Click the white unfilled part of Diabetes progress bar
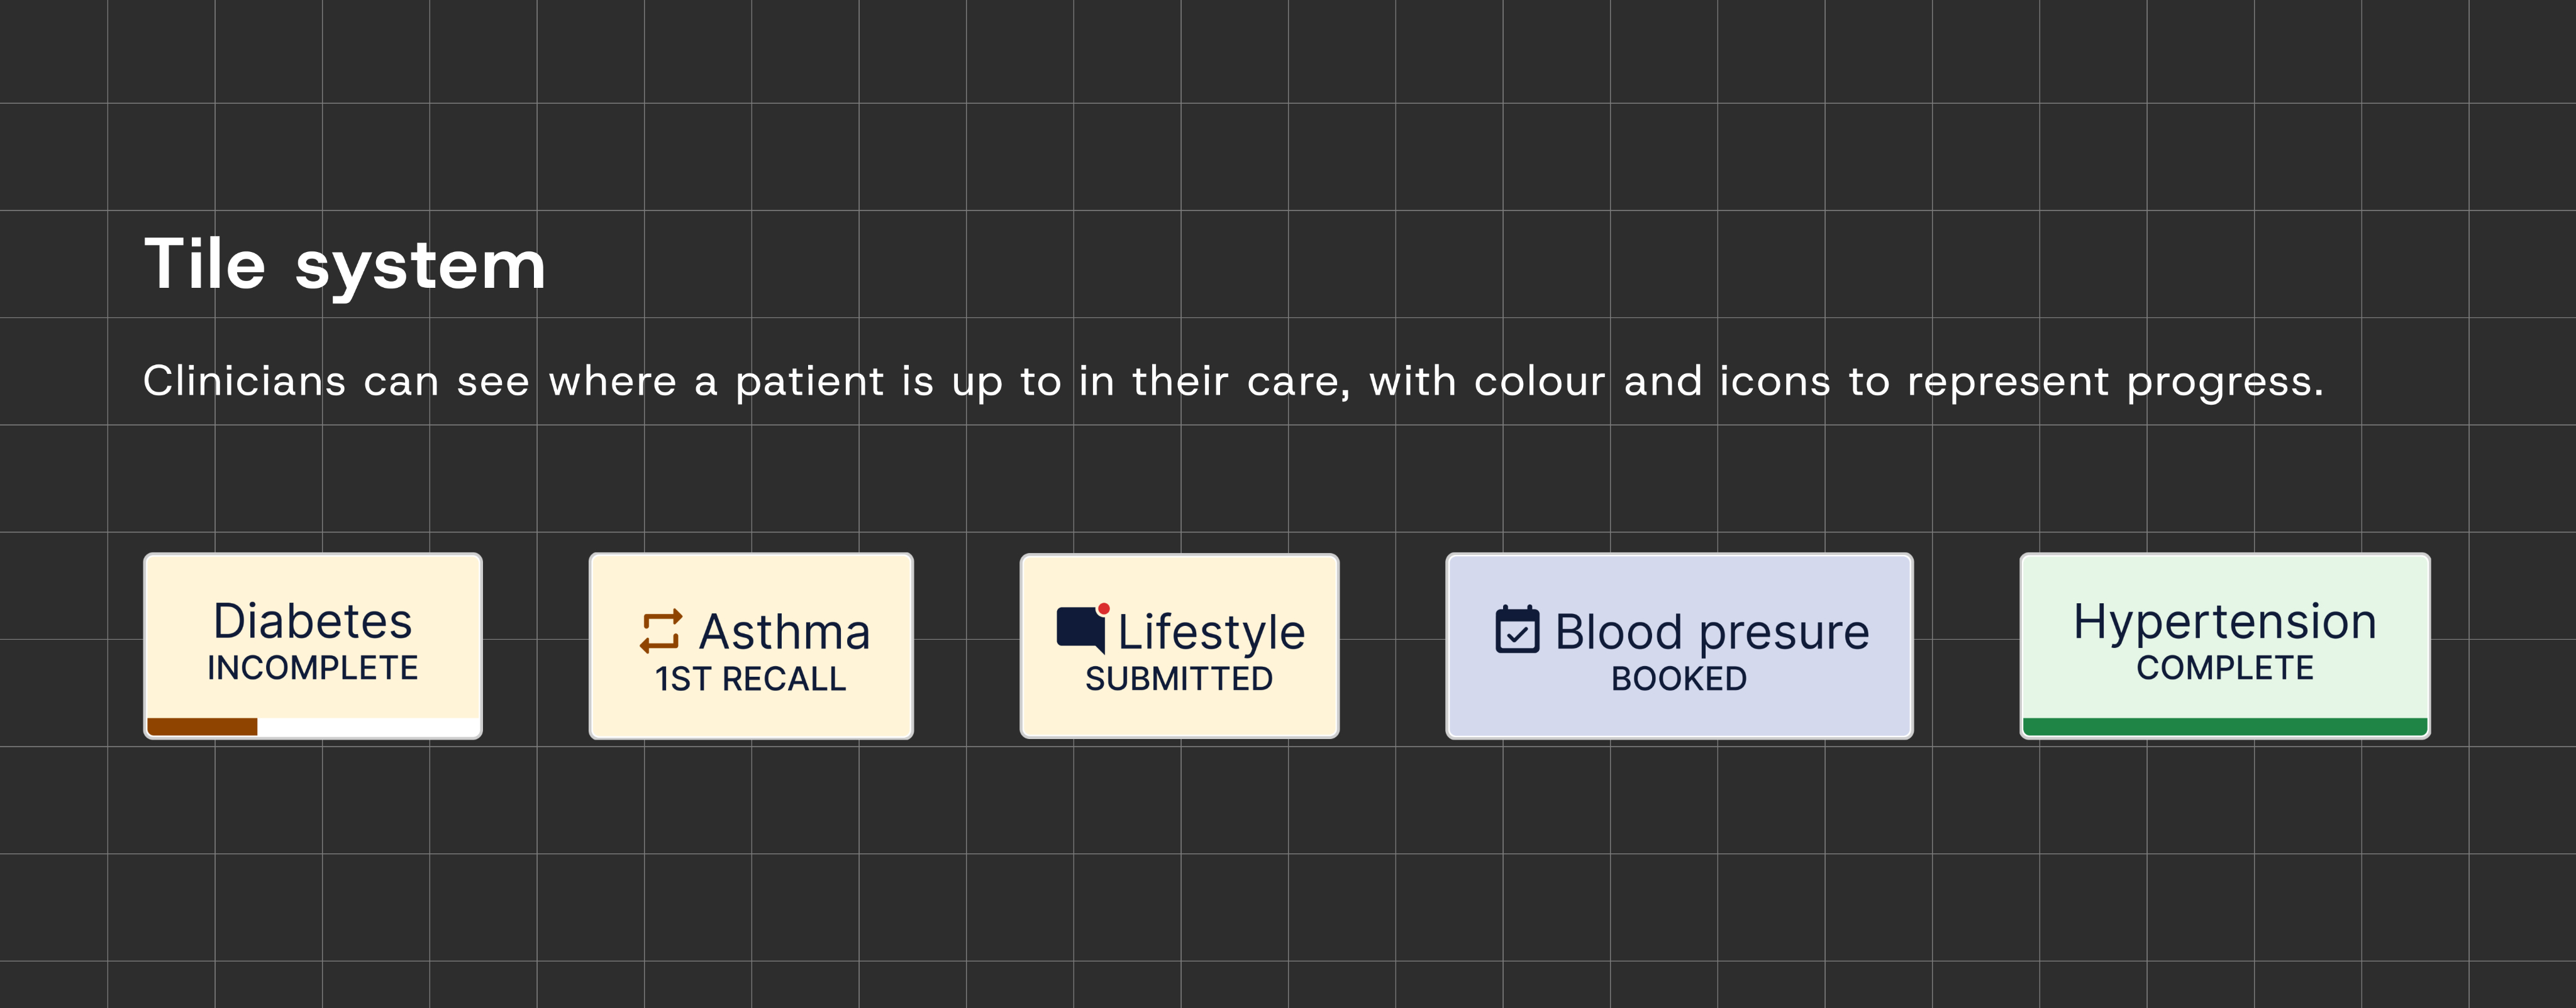 click(368, 726)
